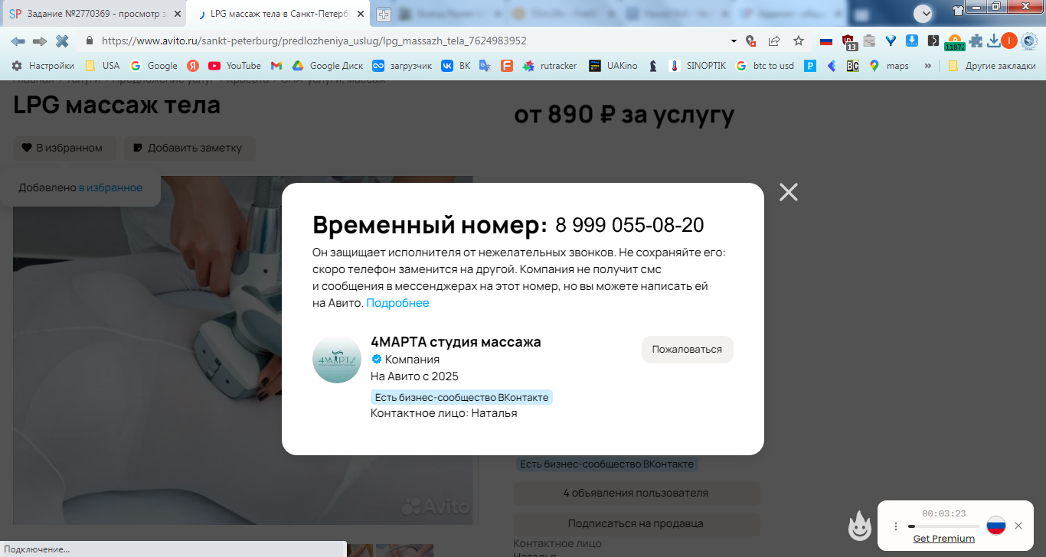Viewport: 1046px width, 557px height.
Task: Click the Get Premium link
Action: pos(943,539)
